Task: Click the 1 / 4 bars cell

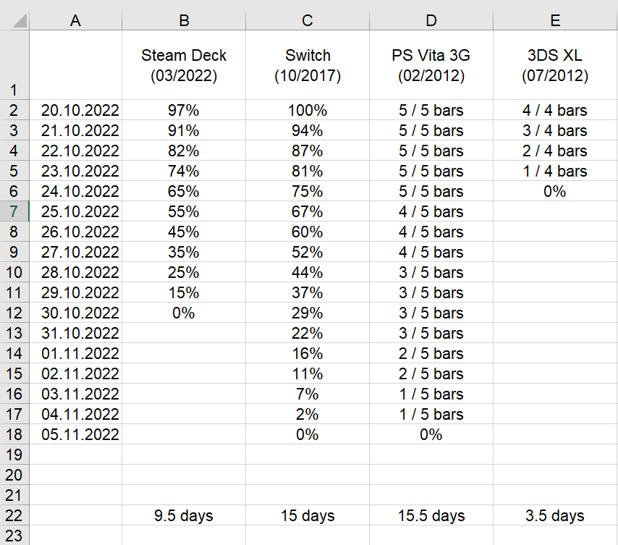Action: pyautogui.click(x=555, y=171)
